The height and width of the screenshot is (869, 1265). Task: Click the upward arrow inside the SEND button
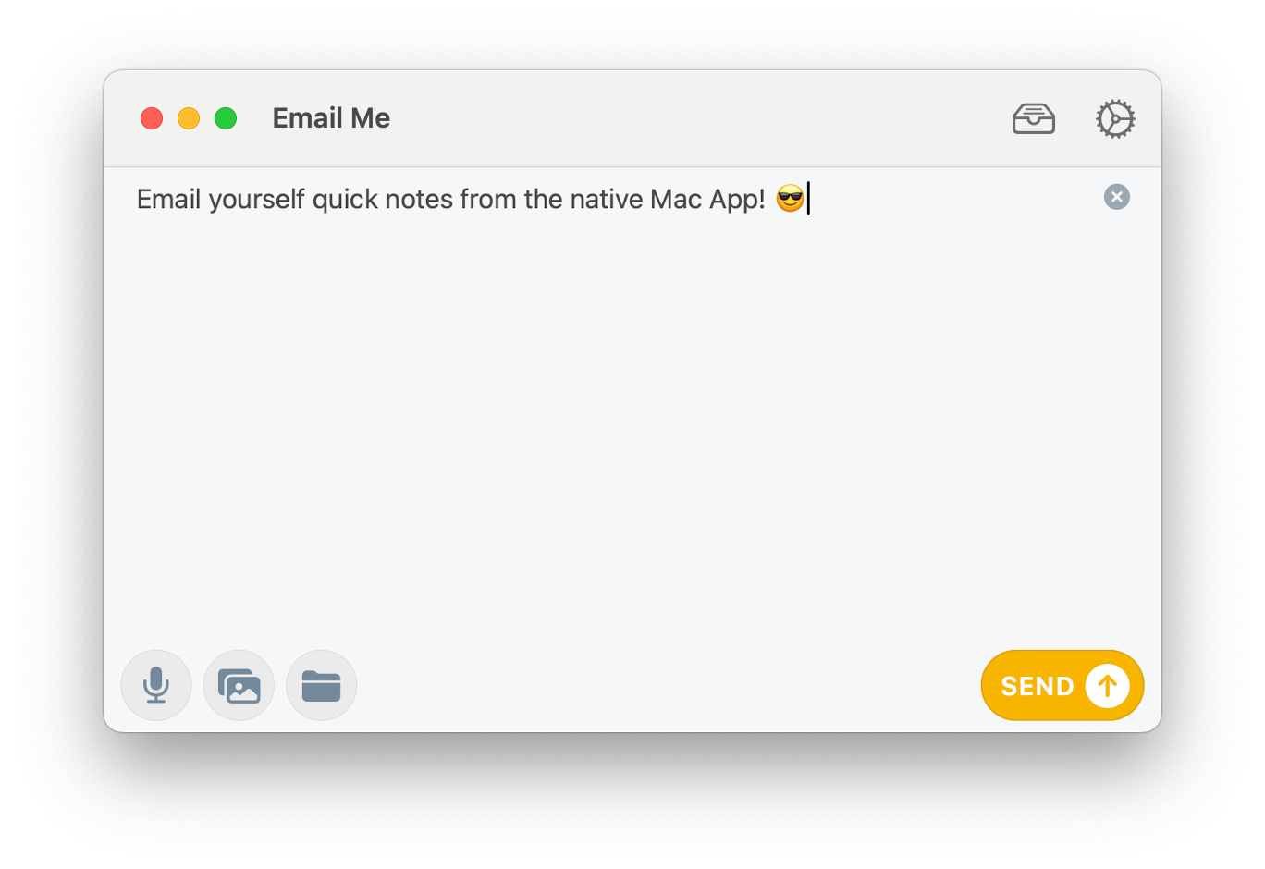click(1106, 685)
